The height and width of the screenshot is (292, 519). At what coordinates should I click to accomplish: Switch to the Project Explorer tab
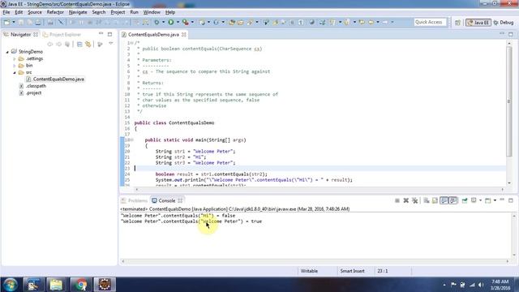point(62,34)
